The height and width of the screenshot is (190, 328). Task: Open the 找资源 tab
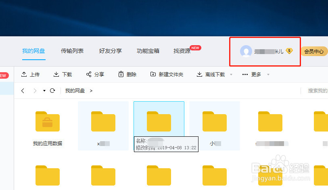pos(182,51)
